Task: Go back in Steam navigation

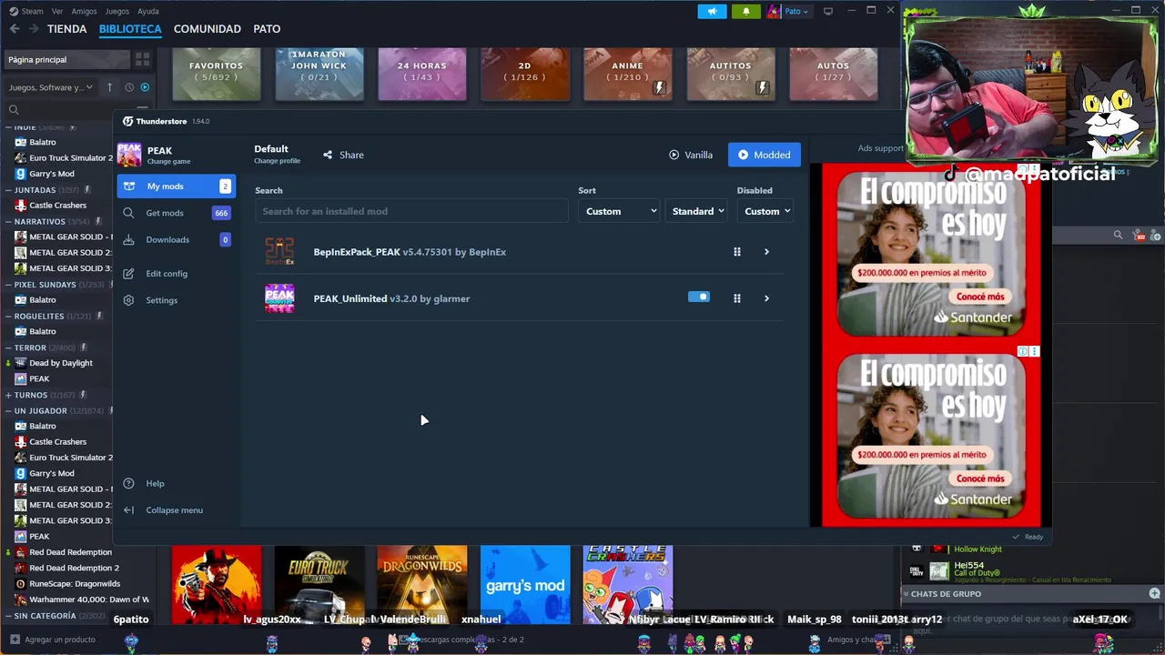Action: point(14,29)
